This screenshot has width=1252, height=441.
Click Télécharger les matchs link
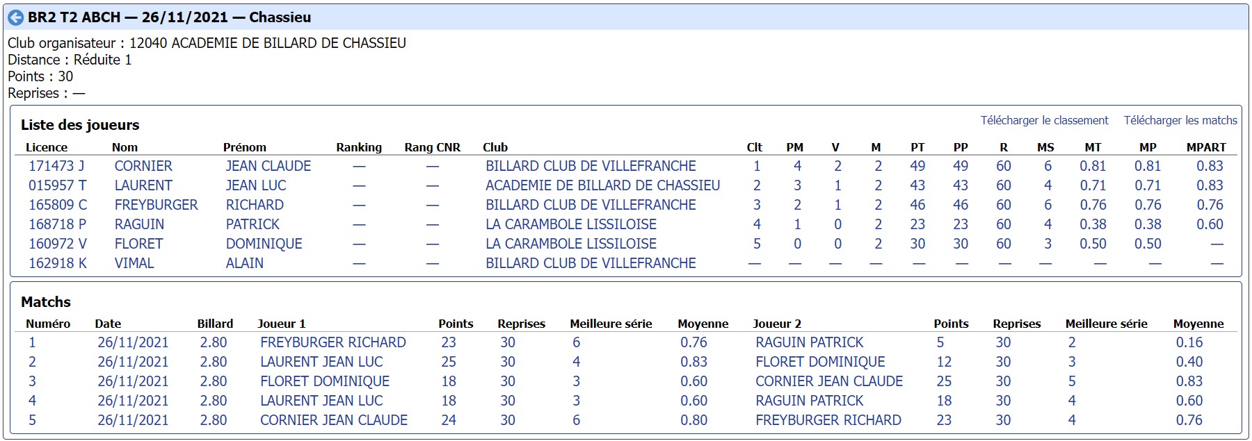click(1180, 120)
